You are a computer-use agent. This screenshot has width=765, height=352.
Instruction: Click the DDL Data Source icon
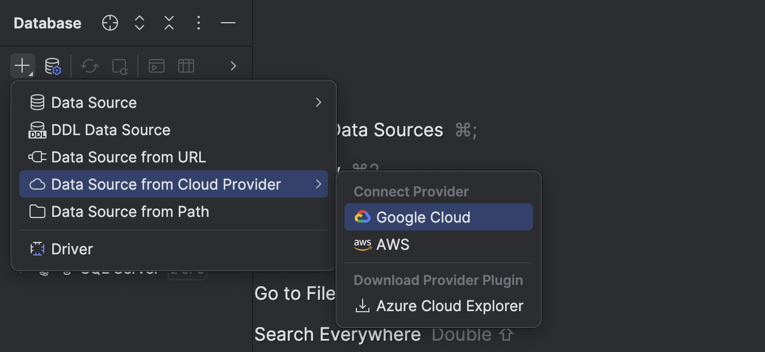point(37,130)
